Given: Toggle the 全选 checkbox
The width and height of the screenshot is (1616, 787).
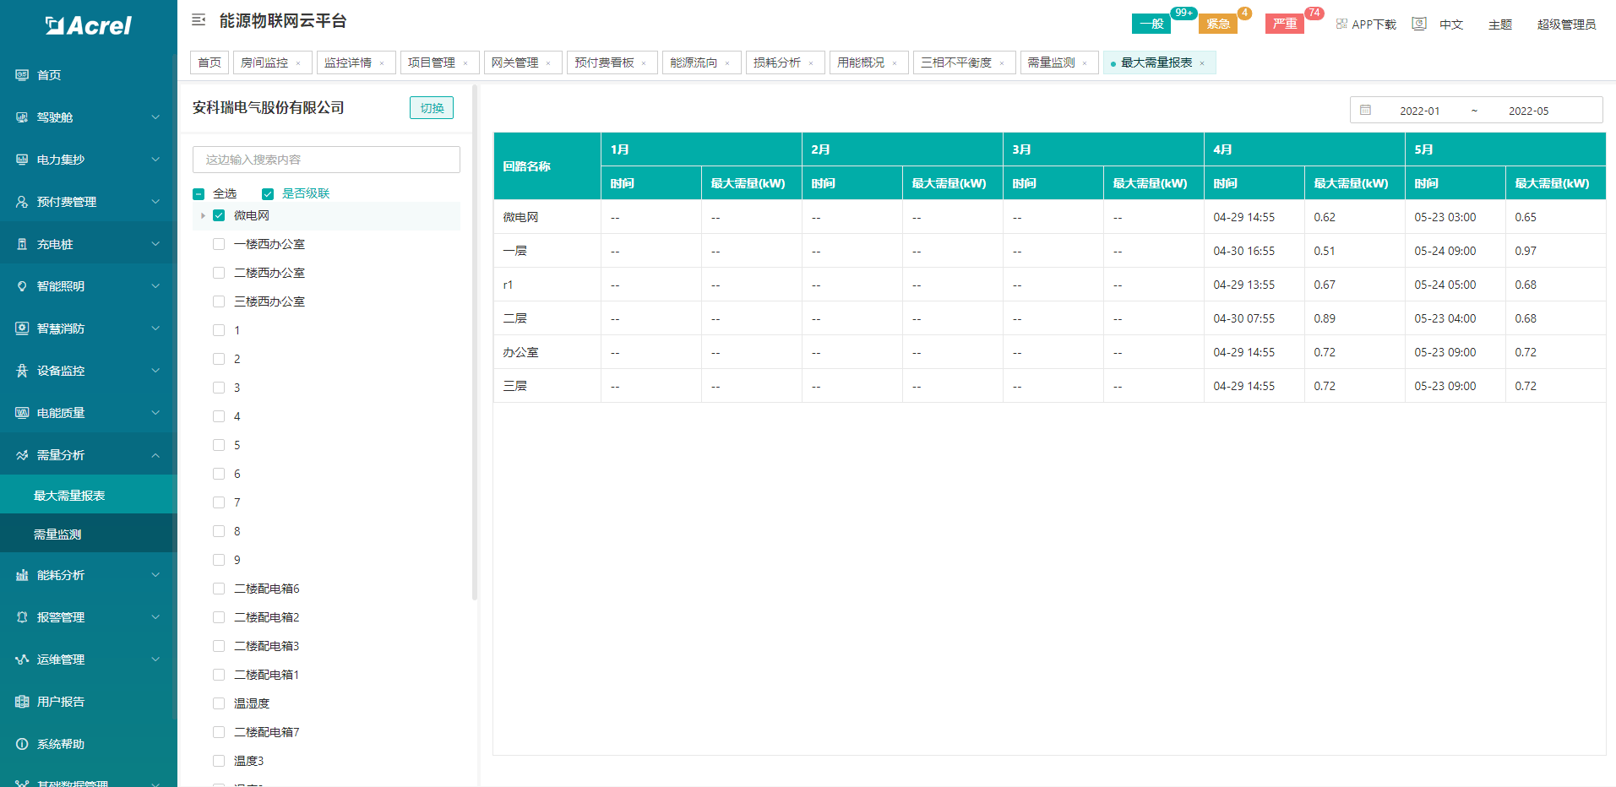Looking at the screenshot, I should [x=199, y=194].
